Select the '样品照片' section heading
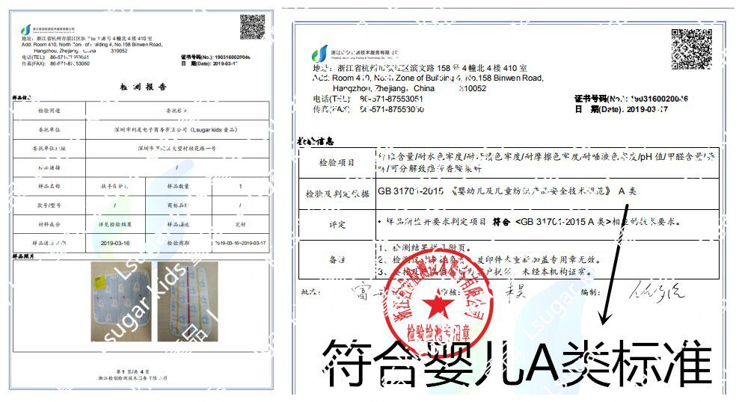This screenshot has height=402, width=742. [x=23, y=256]
